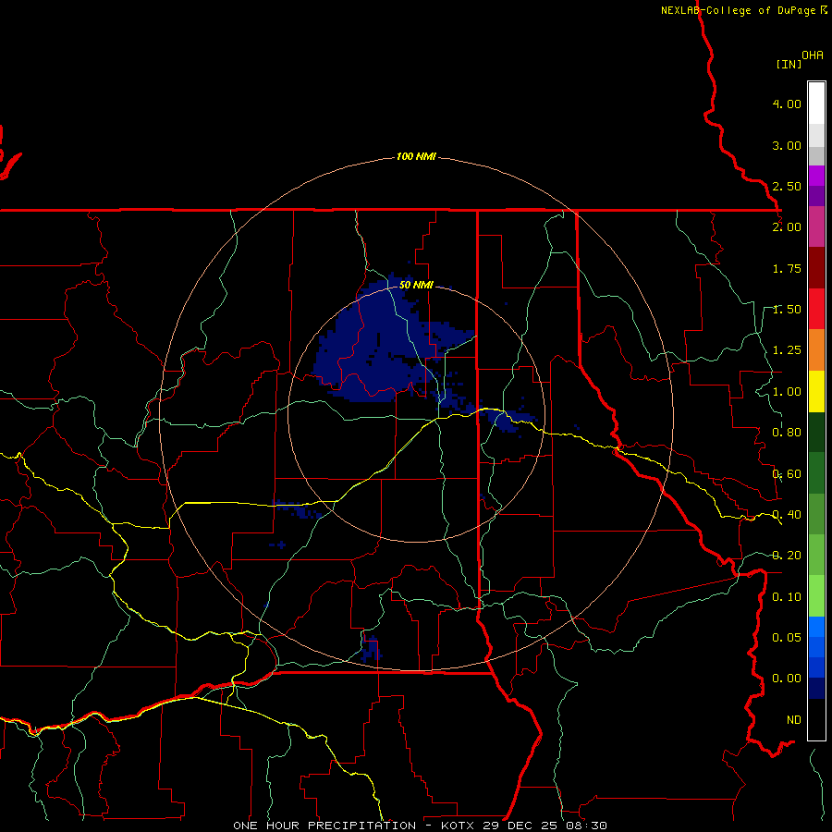
Task: Click the 0.40 legend value
Action: click(787, 515)
